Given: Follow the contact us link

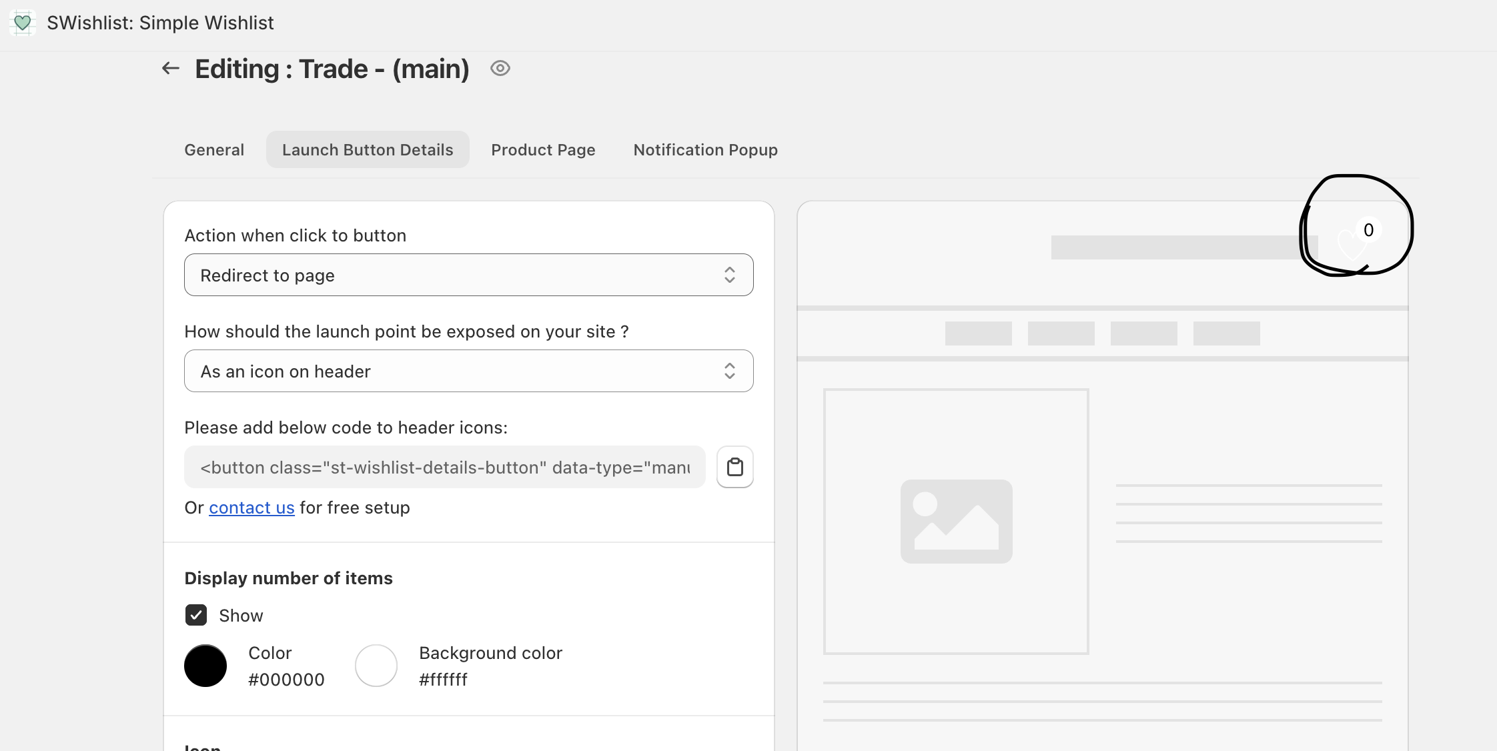Looking at the screenshot, I should (252, 508).
